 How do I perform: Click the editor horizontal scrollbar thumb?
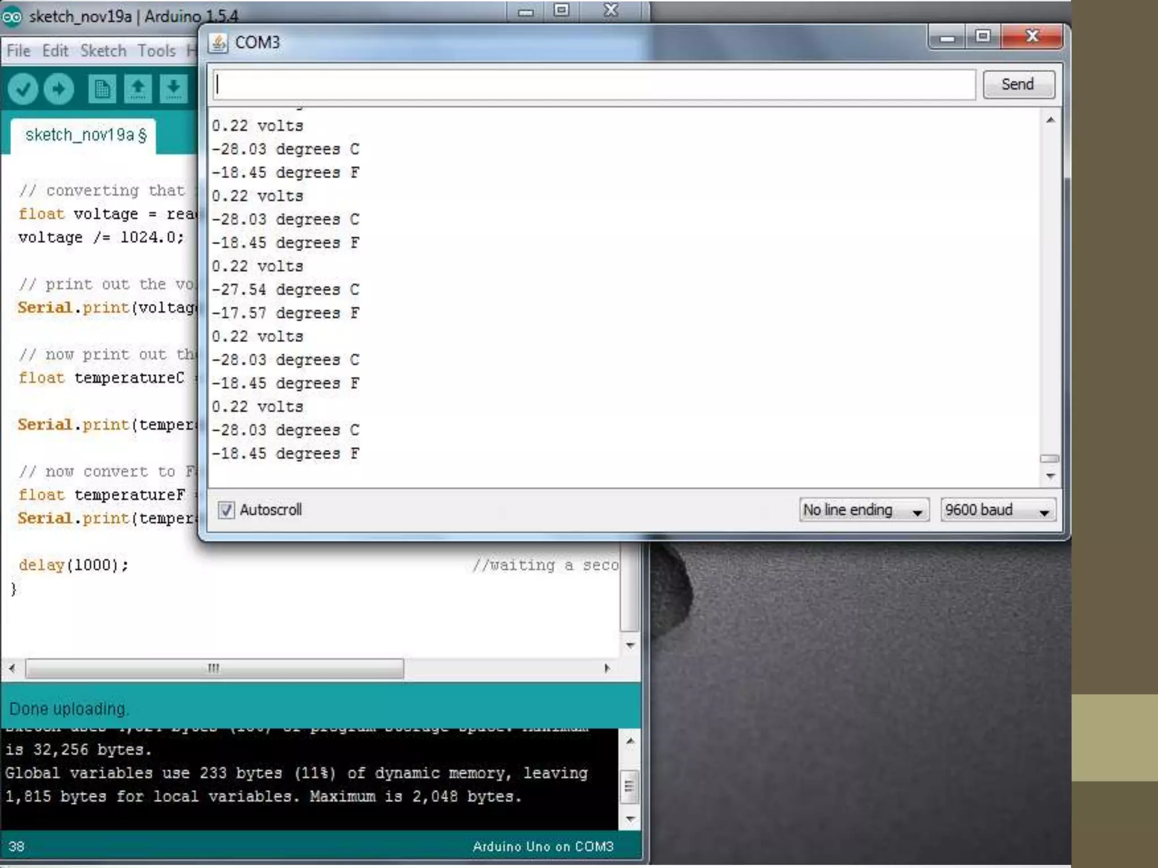point(214,669)
